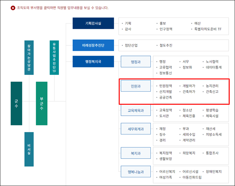This screenshot has width=235, height=186.
Task: Click the 체육진흥 team item
Action: coord(189,116)
